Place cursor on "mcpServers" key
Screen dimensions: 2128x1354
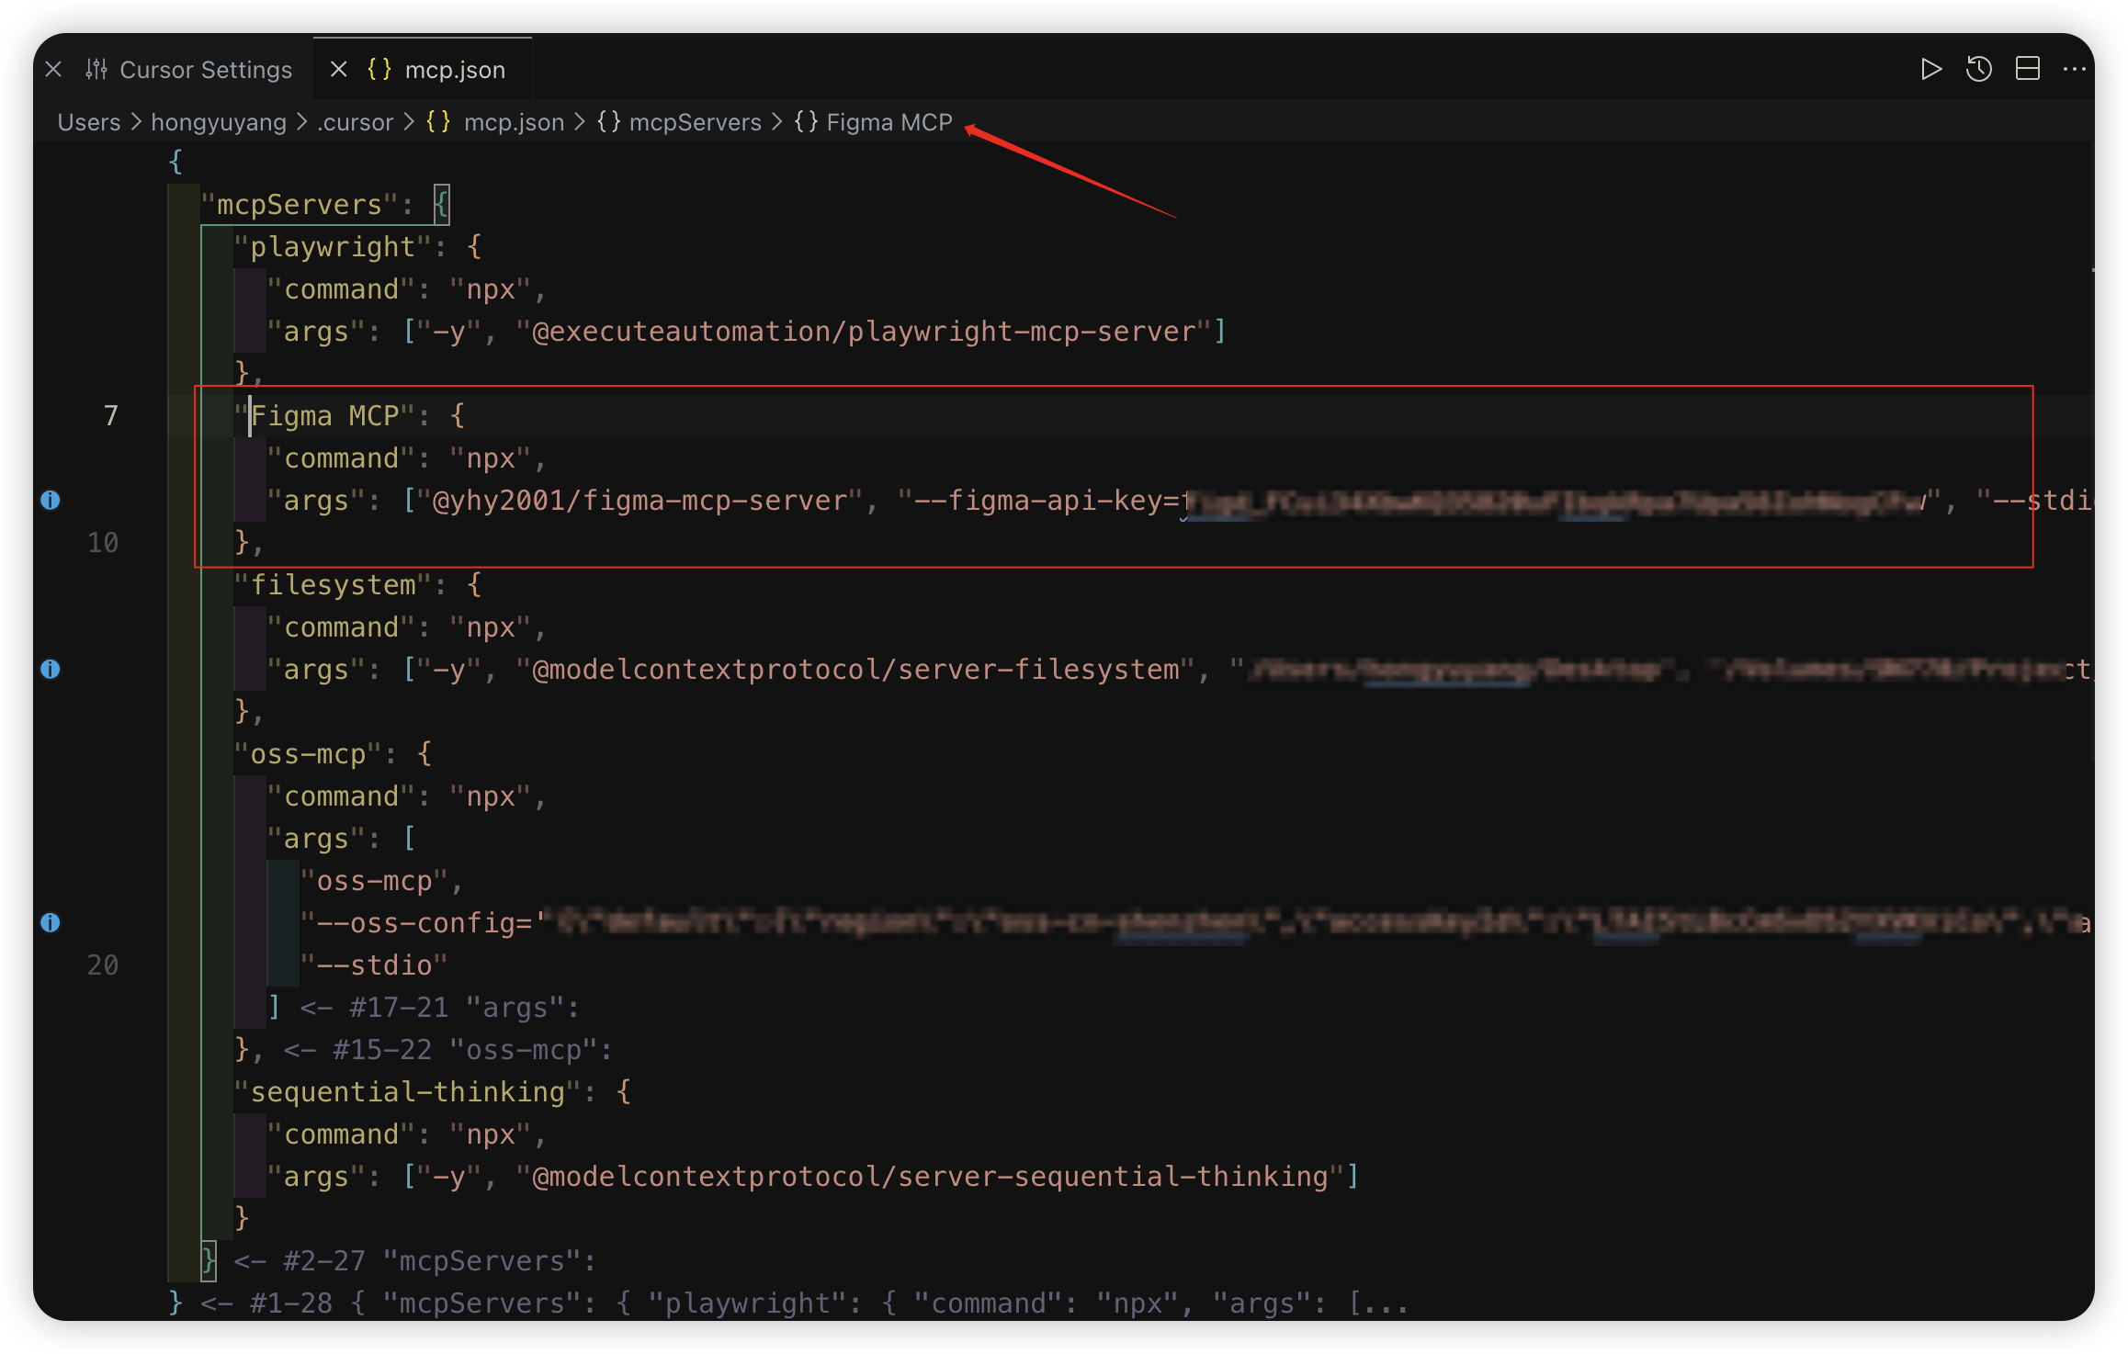[x=300, y=204]
